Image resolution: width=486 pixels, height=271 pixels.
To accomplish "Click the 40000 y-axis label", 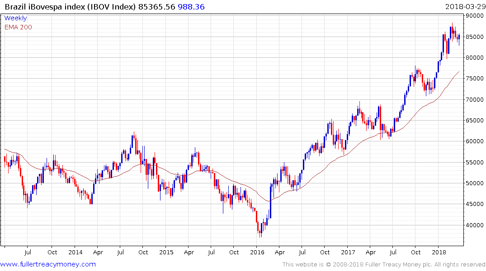I will click(475, 225).
